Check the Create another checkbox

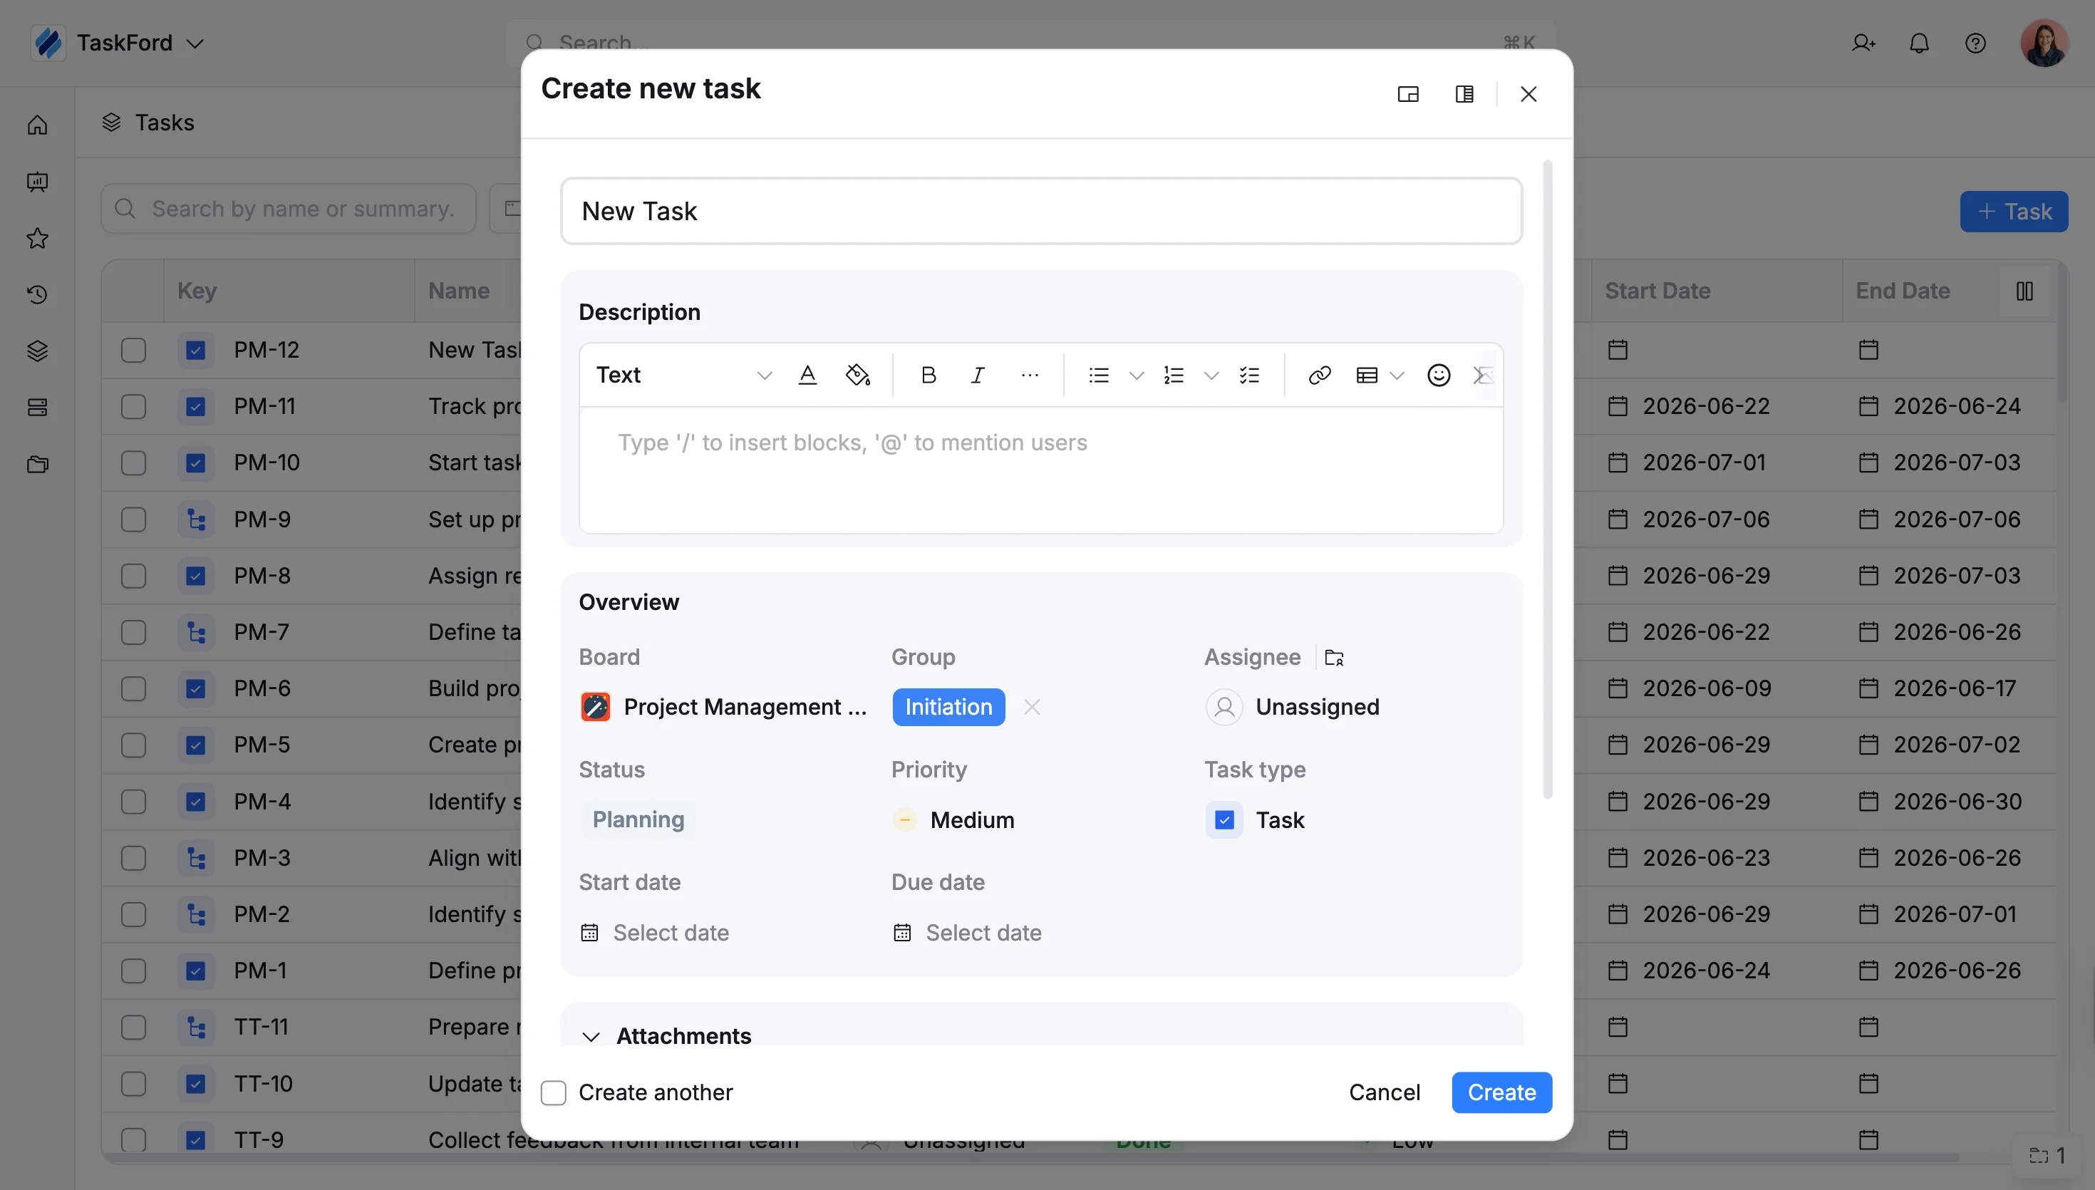pos(553,1094)
